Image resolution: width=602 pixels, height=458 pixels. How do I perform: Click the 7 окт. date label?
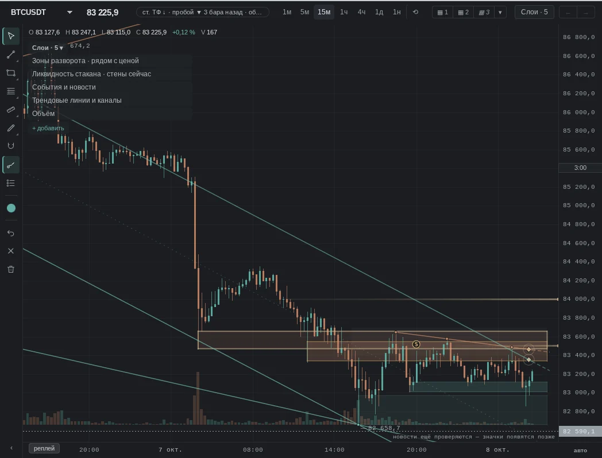[170, 449]
